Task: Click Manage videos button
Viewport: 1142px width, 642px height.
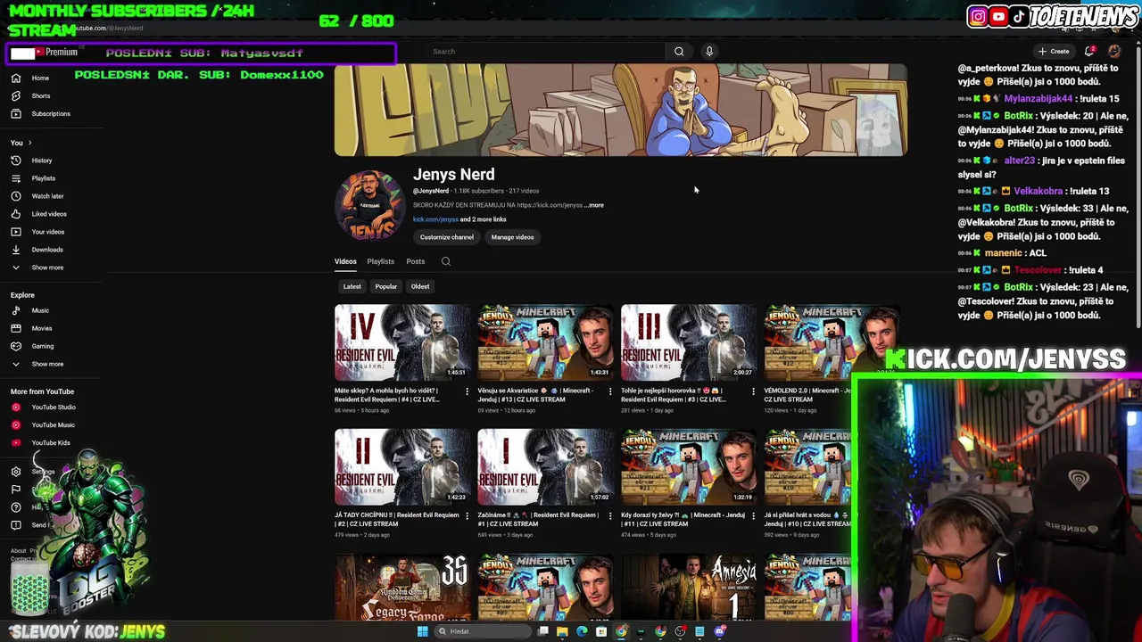Action: [x=512, y=237]
